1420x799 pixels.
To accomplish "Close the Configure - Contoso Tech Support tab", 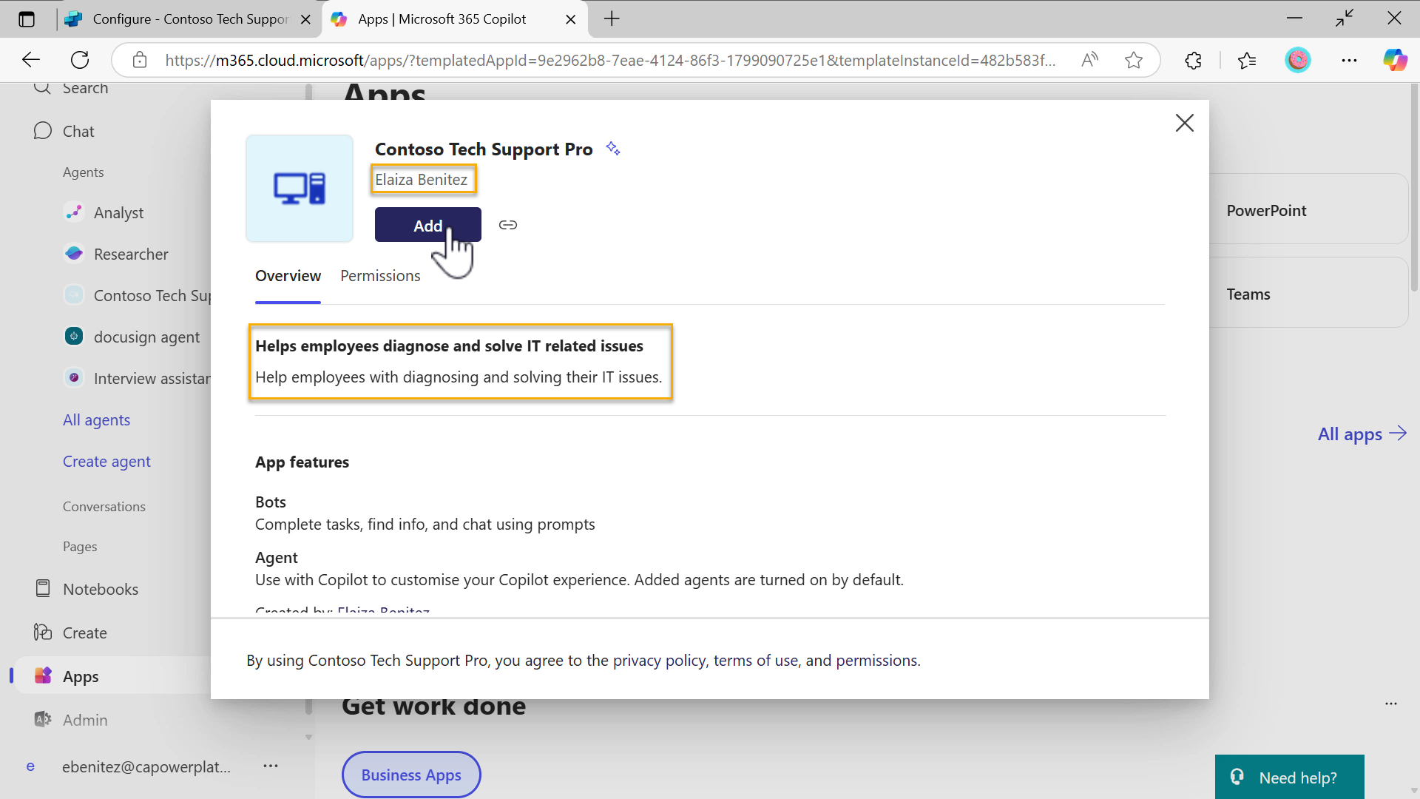I will 305,19.
